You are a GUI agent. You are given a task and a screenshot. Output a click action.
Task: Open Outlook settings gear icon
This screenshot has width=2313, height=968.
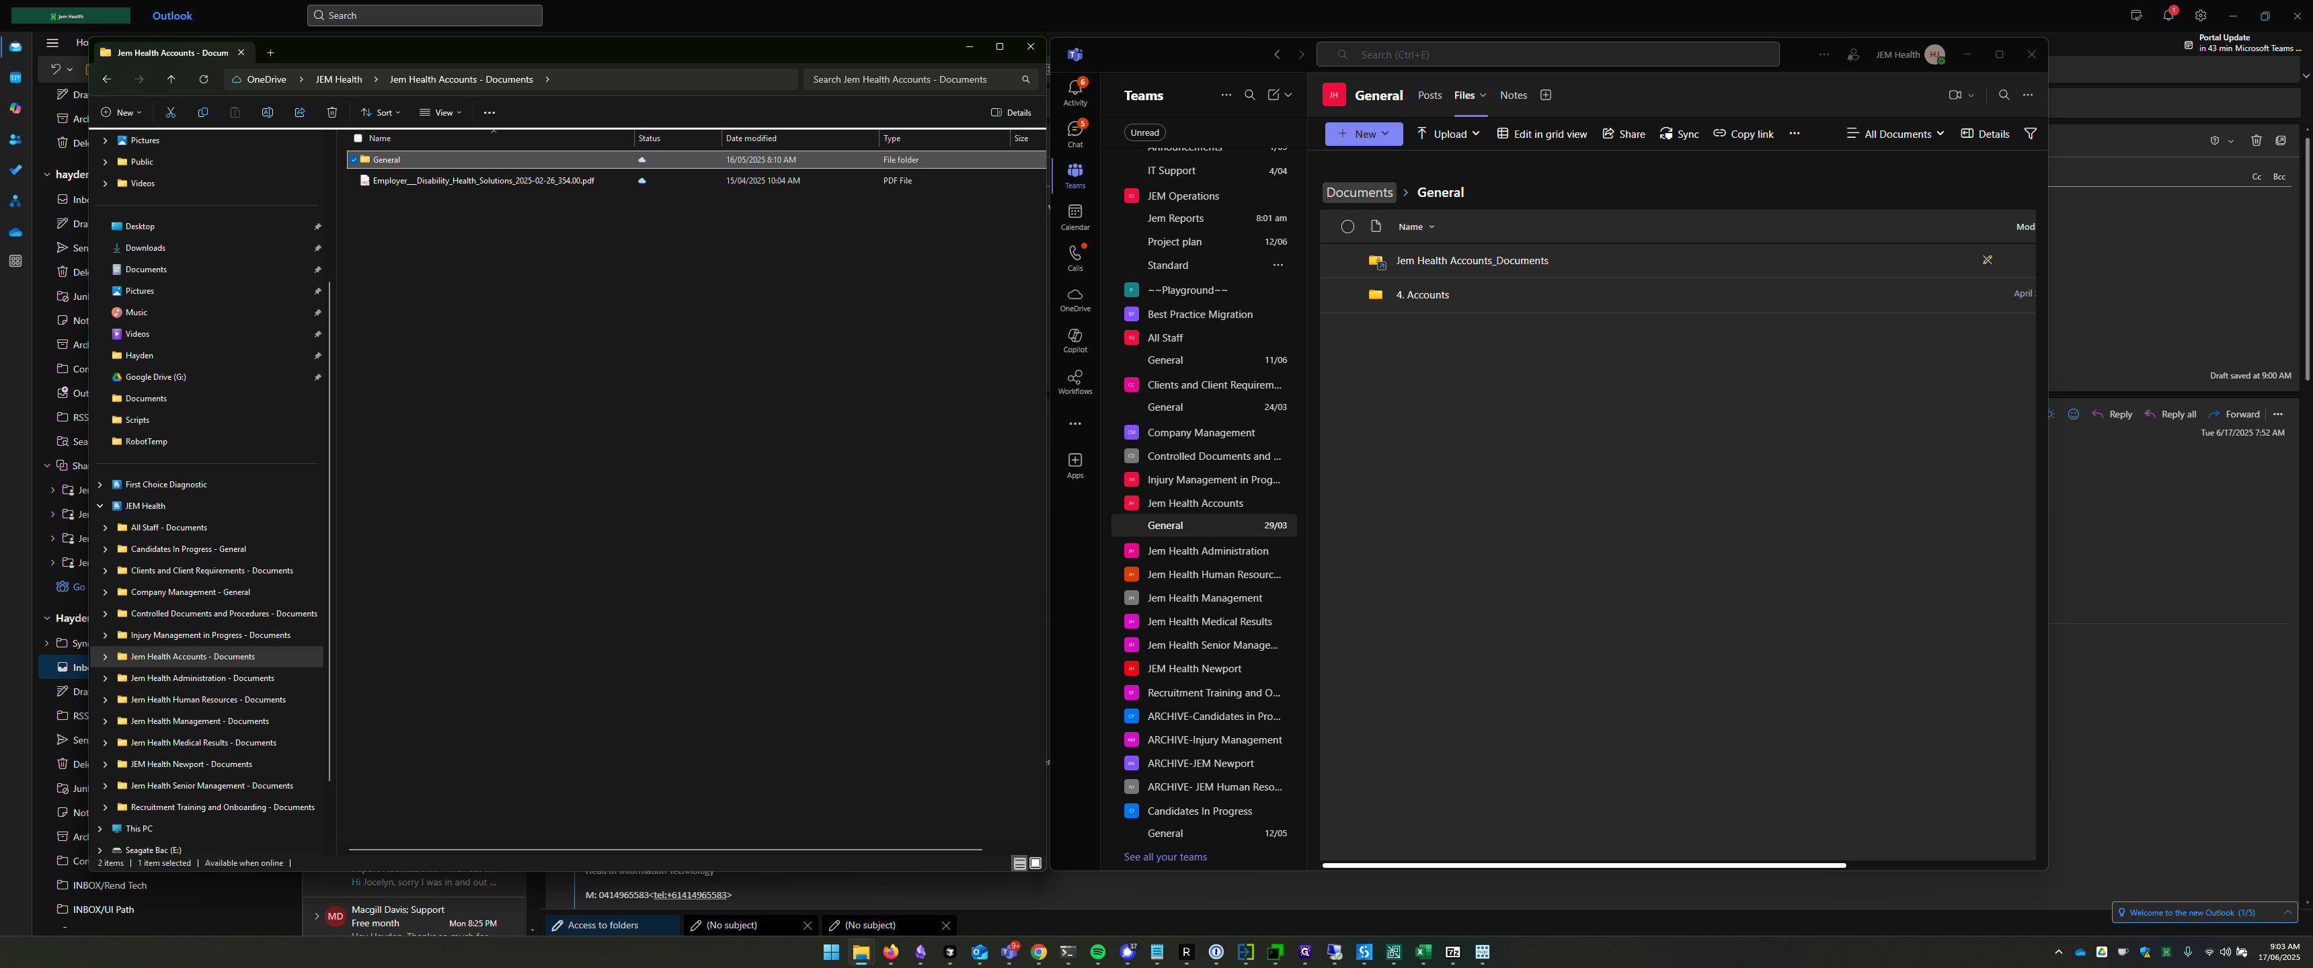2200,15
